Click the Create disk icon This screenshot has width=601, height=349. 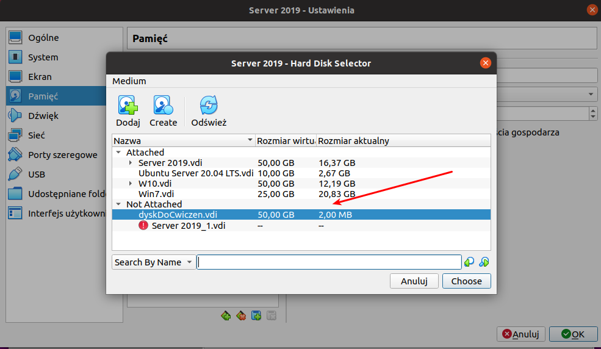(x=163, y=106)
